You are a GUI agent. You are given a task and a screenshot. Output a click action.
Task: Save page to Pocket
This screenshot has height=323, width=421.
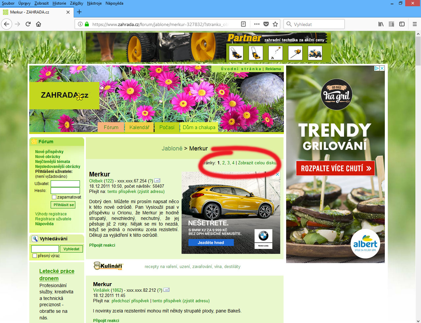(266, 24)
